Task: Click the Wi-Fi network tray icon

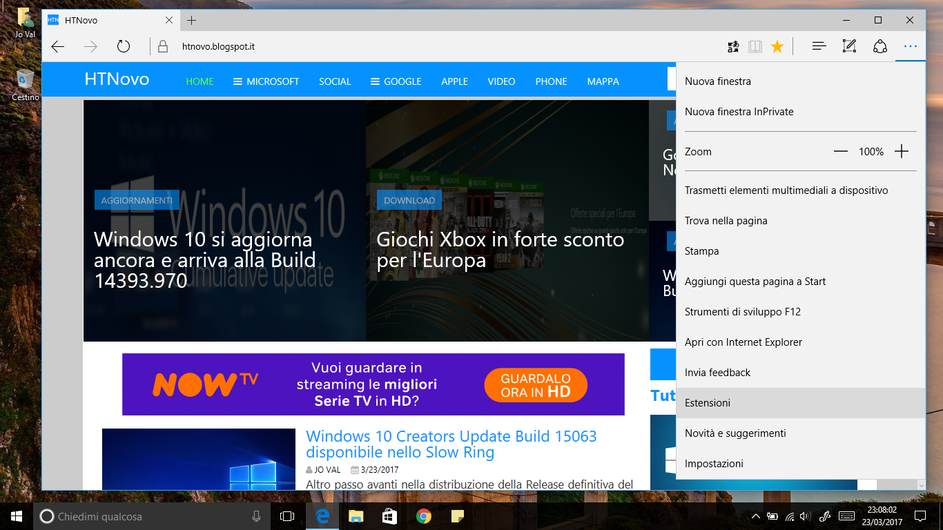Action: point(790,516)
